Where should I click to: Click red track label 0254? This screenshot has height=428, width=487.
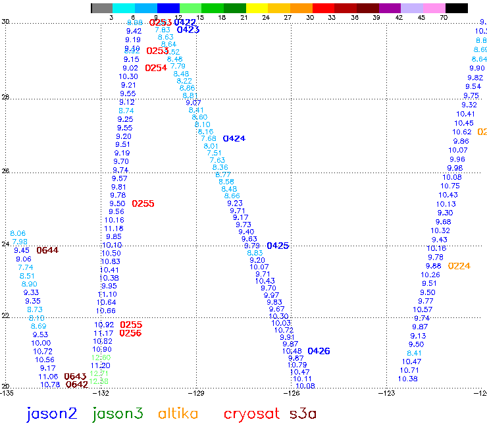click(156, 68)
